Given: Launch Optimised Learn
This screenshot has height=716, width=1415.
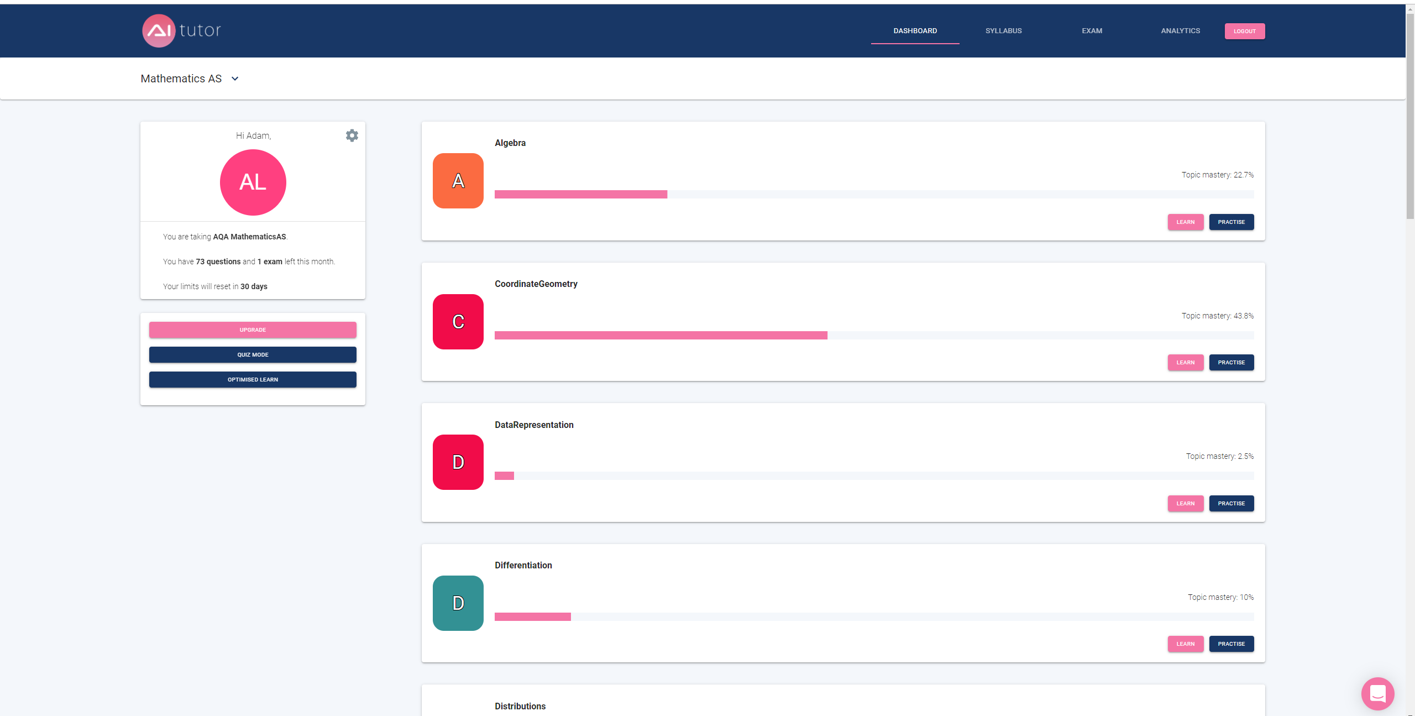Looking at the screenshot, I should (253, 380).
